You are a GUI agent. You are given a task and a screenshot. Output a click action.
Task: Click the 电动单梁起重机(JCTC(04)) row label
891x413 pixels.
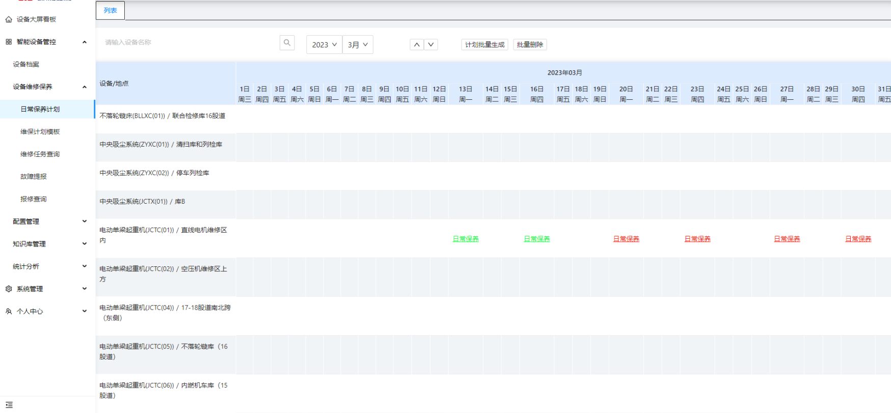click(x=165, y=313)
